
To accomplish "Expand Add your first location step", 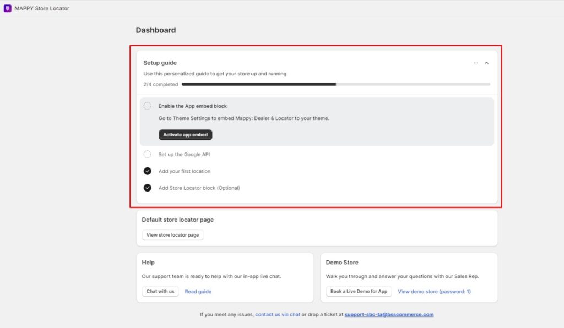I will tap(185, 171).
